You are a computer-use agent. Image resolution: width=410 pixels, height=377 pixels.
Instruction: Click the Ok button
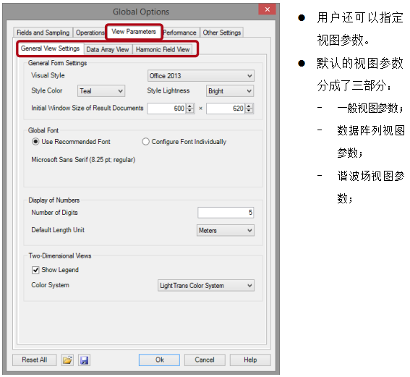point(159,360)
